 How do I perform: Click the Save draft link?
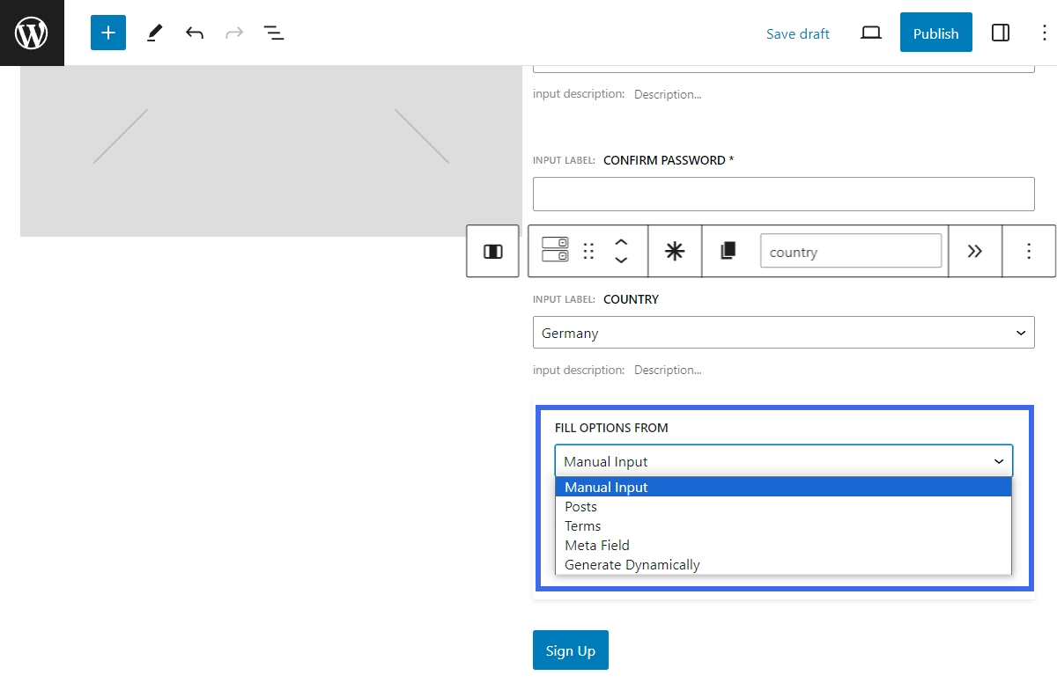click(x=797, y=33)
